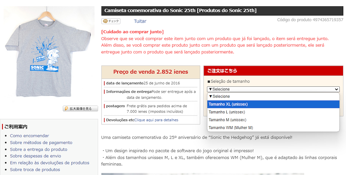Select Tamanho XL (unissex) option
The image size is (346, 175).
273,104
